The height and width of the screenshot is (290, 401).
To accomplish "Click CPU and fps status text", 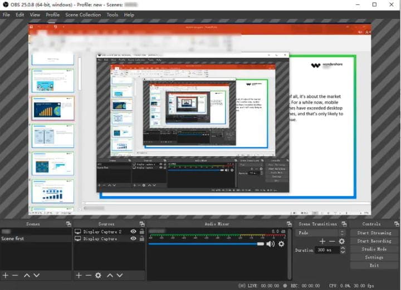I will [351, 286].
